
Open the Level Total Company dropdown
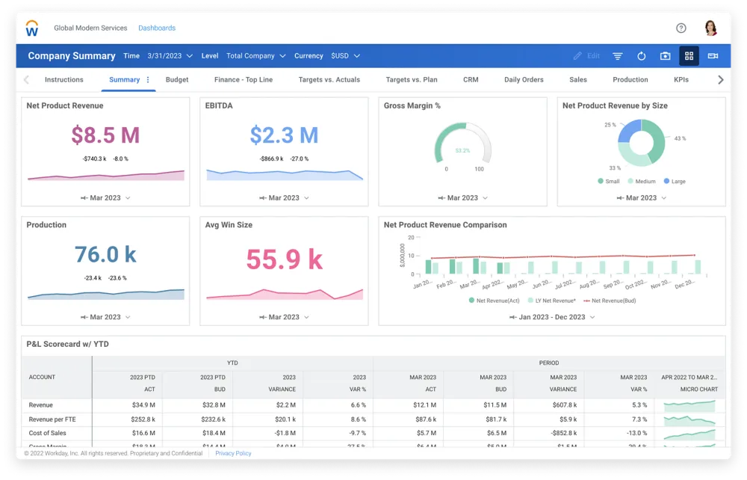pyautogui.click(x=255, y=56)
